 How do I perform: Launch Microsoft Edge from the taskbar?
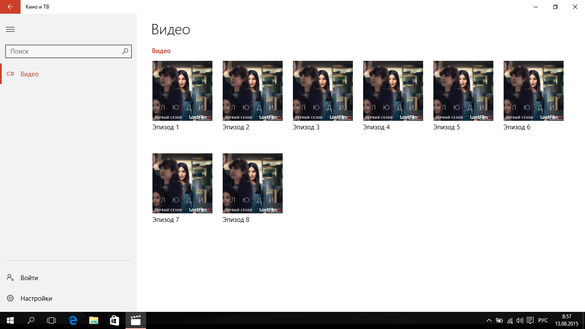pos(73,320)
